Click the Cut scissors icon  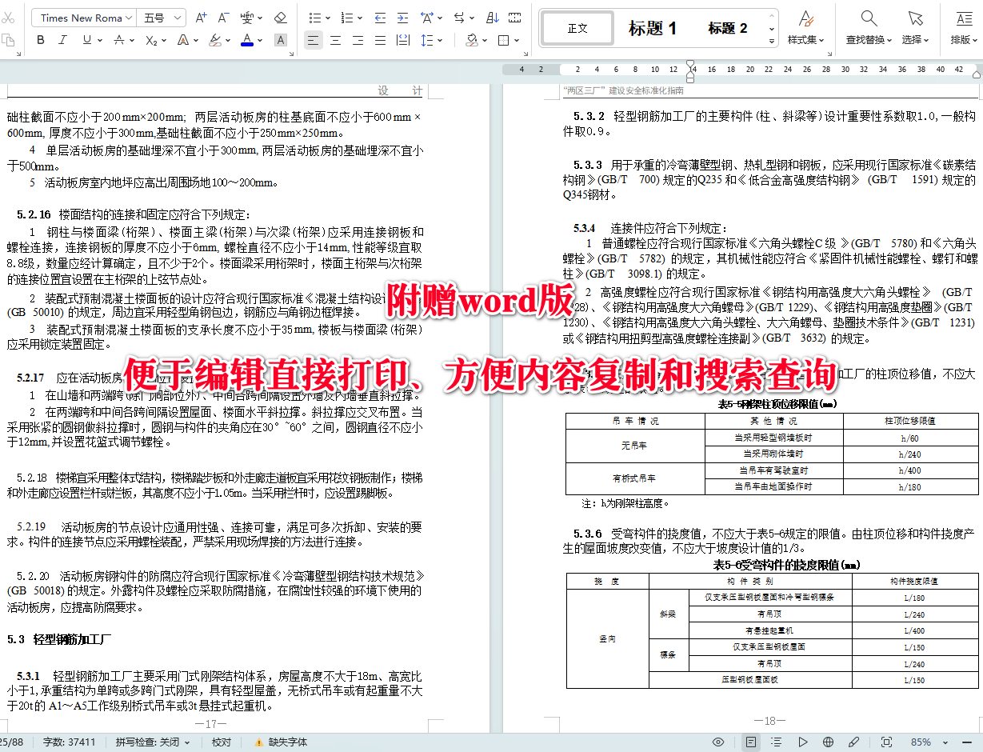click(7, 17)
